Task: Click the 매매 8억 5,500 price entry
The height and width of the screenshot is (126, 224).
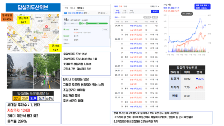Action: coord(136,52)
